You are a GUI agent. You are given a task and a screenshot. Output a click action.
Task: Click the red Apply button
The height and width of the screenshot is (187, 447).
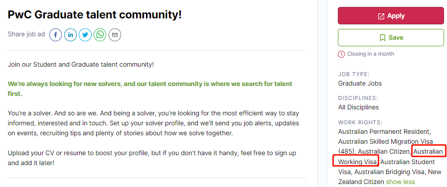[391, 16]
